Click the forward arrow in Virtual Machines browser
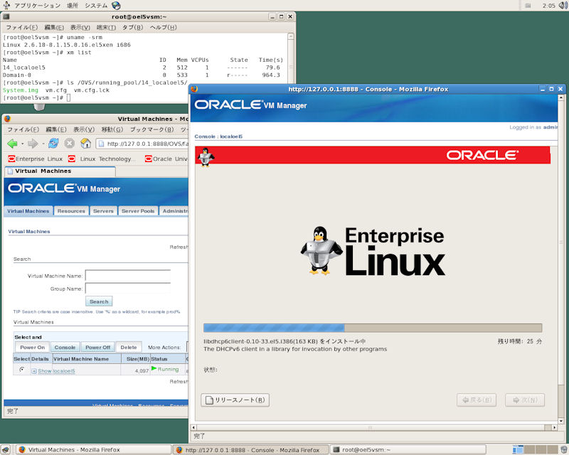 click(33, 144)
